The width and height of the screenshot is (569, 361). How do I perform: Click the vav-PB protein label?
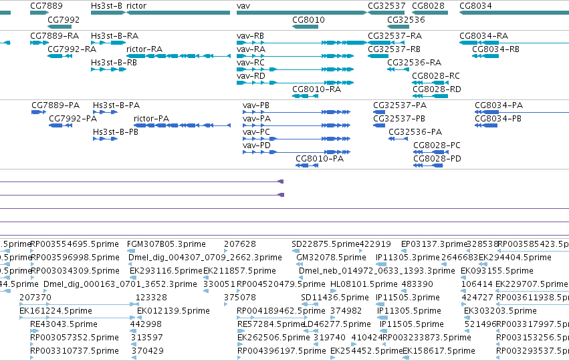click(x=256, y=105)
